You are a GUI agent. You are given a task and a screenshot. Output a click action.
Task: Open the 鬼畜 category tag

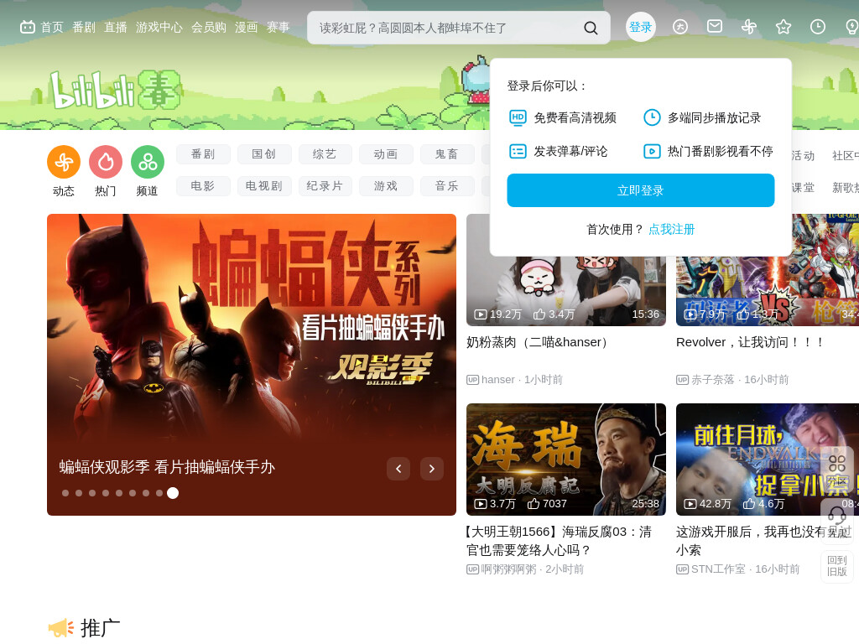[x=447, y=154]
